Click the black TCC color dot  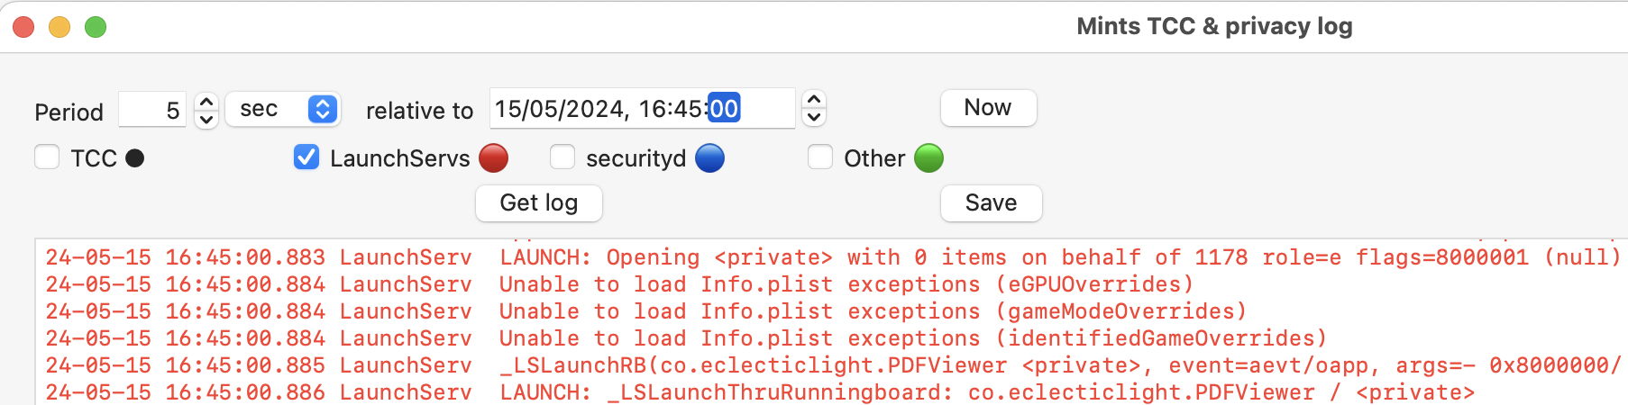[135, 158]
